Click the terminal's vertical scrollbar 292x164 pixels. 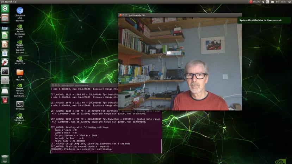[161, 146]
